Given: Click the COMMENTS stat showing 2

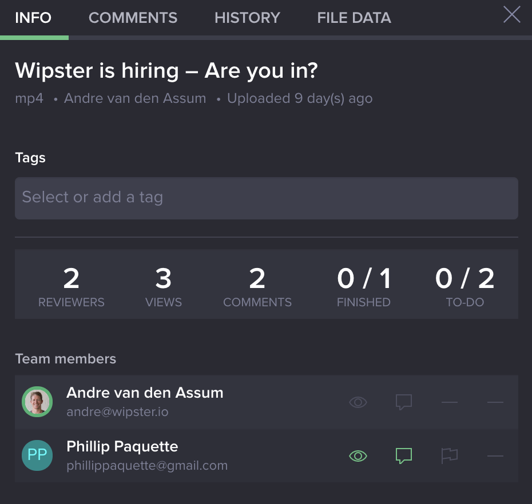Looking at the screenshot, I should pyautogui.click(x=257, y=284).
